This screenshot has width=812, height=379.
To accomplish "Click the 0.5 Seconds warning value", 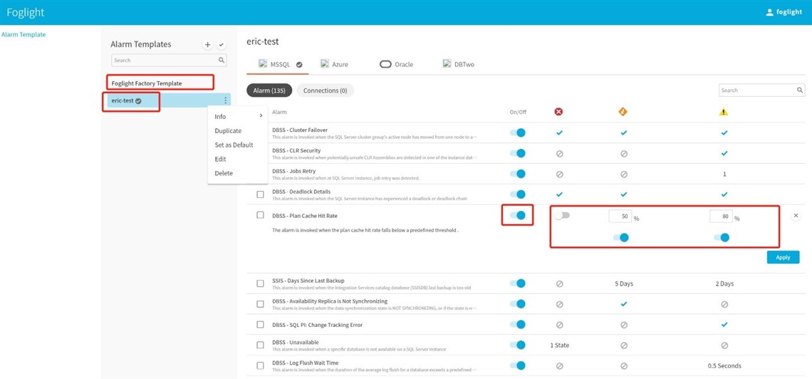I will tap(724, 366).
